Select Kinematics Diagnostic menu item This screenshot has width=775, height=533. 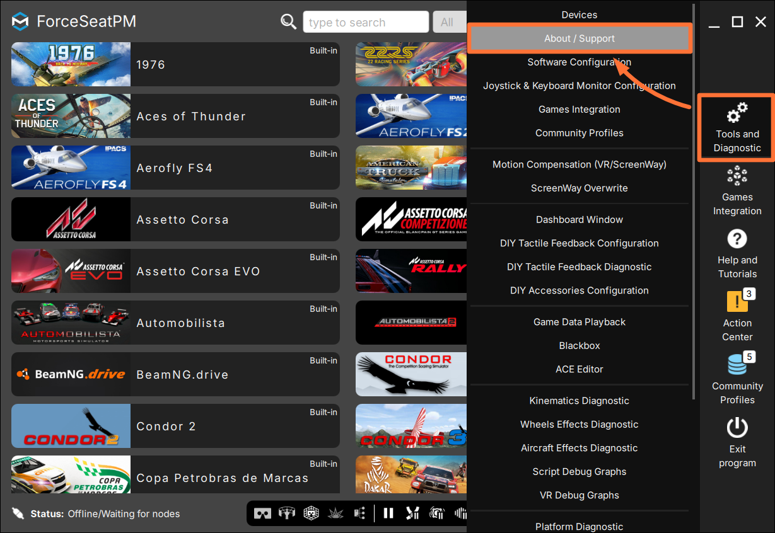(580, 401)
